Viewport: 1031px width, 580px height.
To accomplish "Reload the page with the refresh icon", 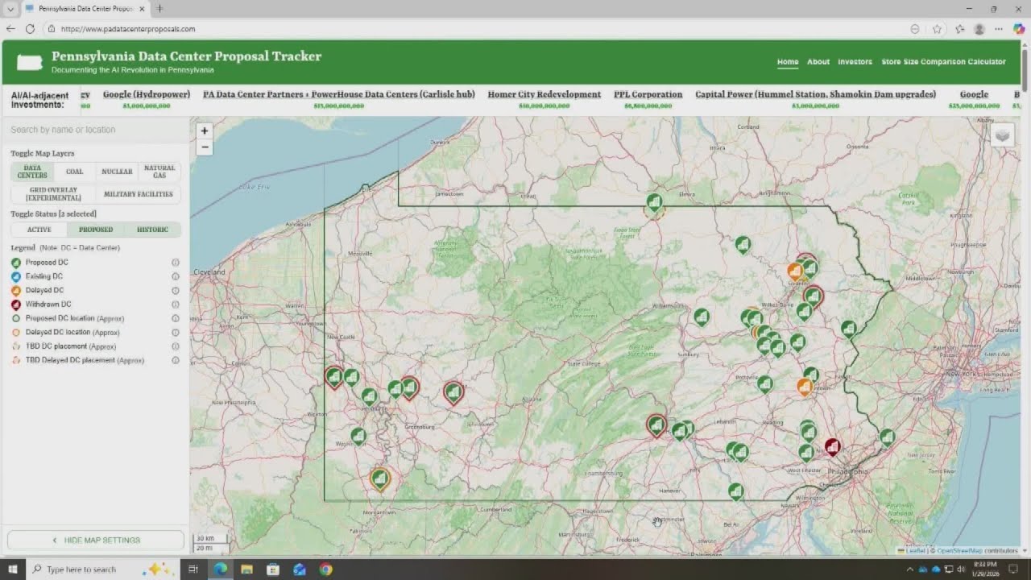I will 30,28.
